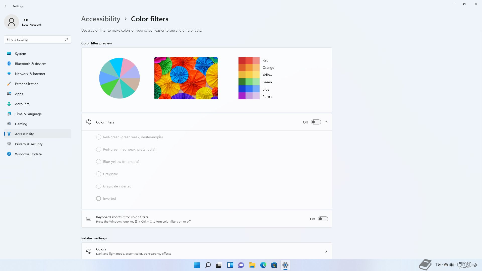The image size is (482, 271).
Task: Open Widgets from the taskbar
Action: coord(230,265)
